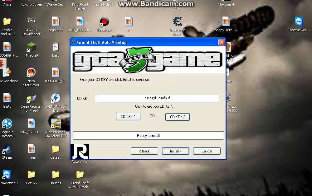Click the Avira desktop label
The image size is (312, 196).
(7, 4)
